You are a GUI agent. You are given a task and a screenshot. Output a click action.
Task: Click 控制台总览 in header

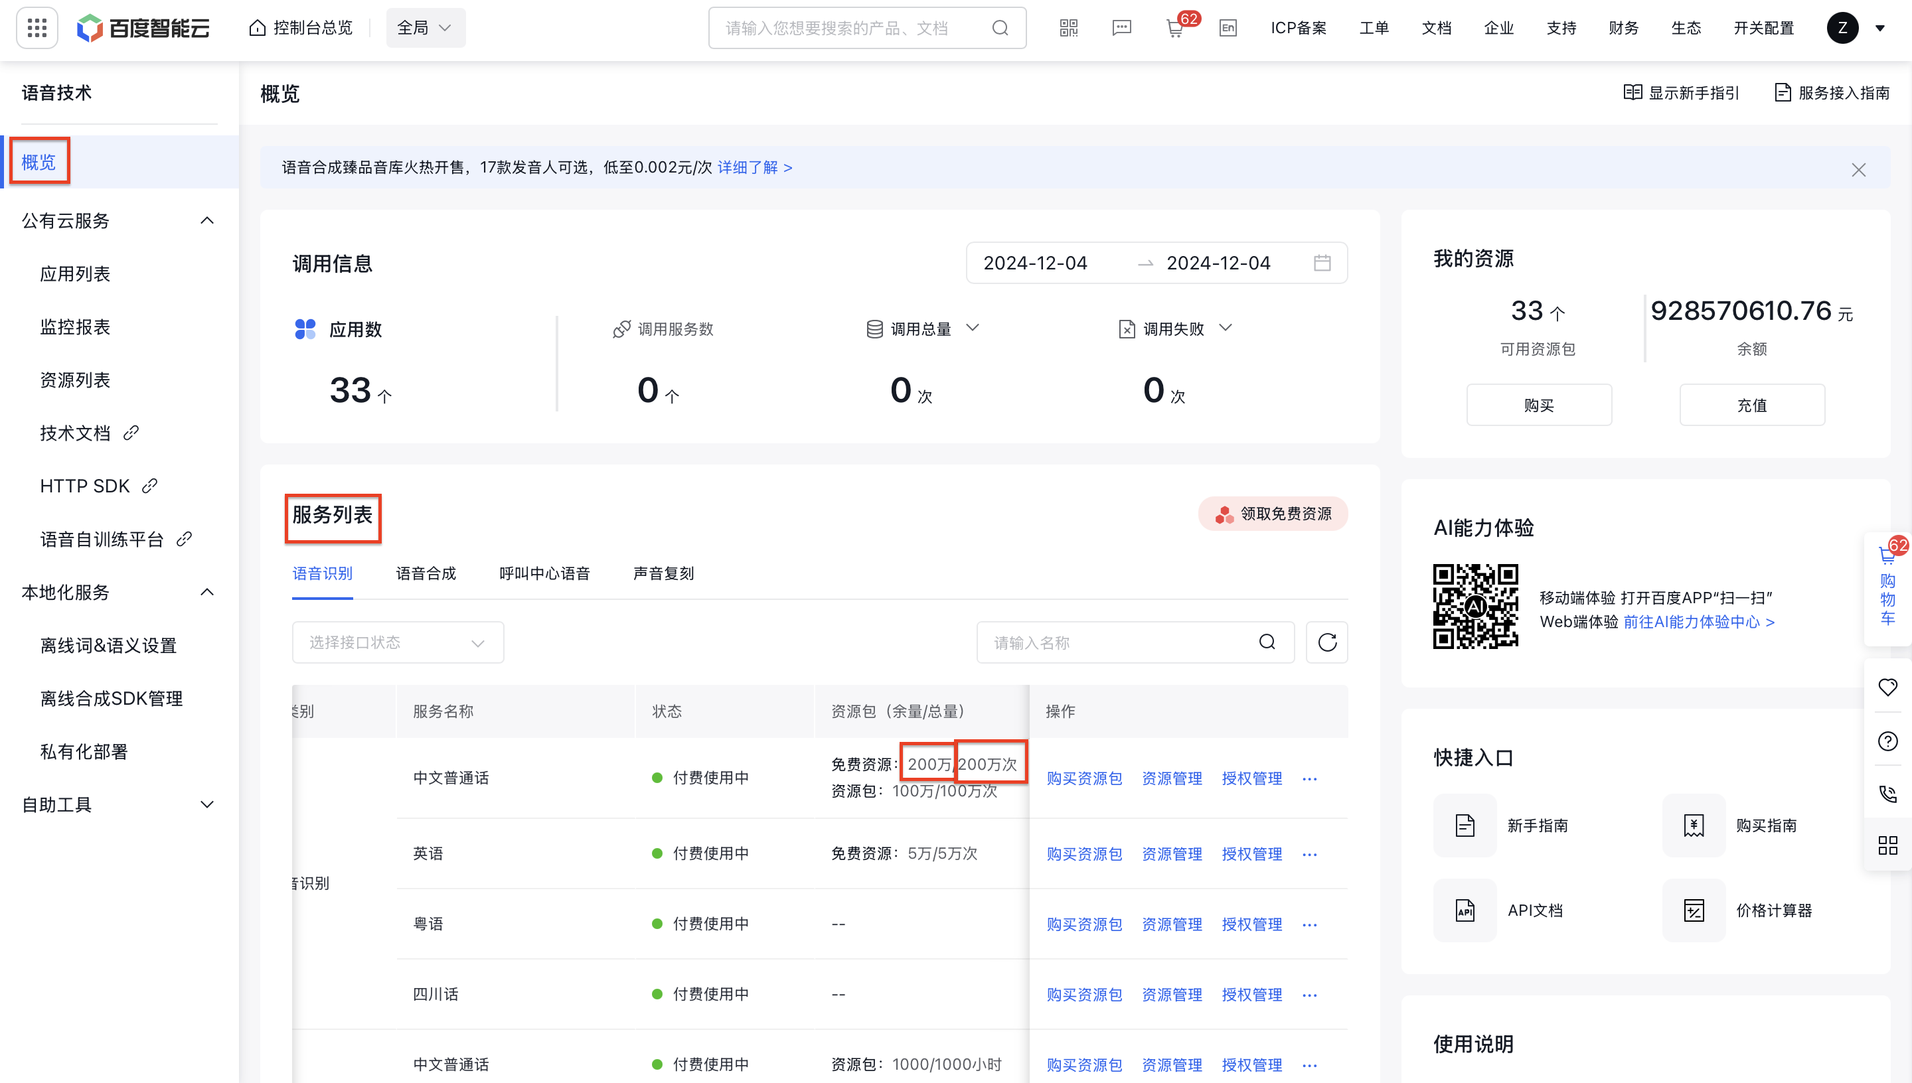301,29
